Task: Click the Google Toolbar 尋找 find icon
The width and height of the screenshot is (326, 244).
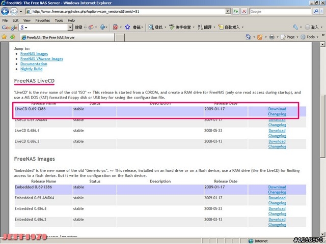Action: (x=151, y=27)
